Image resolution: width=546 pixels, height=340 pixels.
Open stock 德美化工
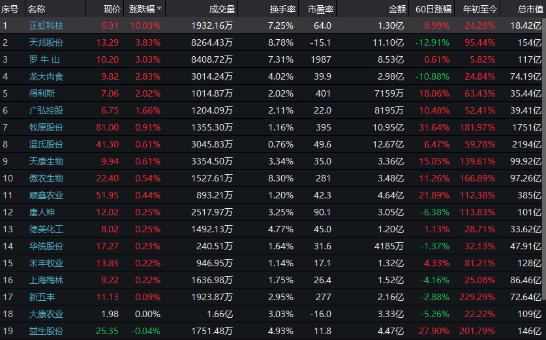coord(46,229)
